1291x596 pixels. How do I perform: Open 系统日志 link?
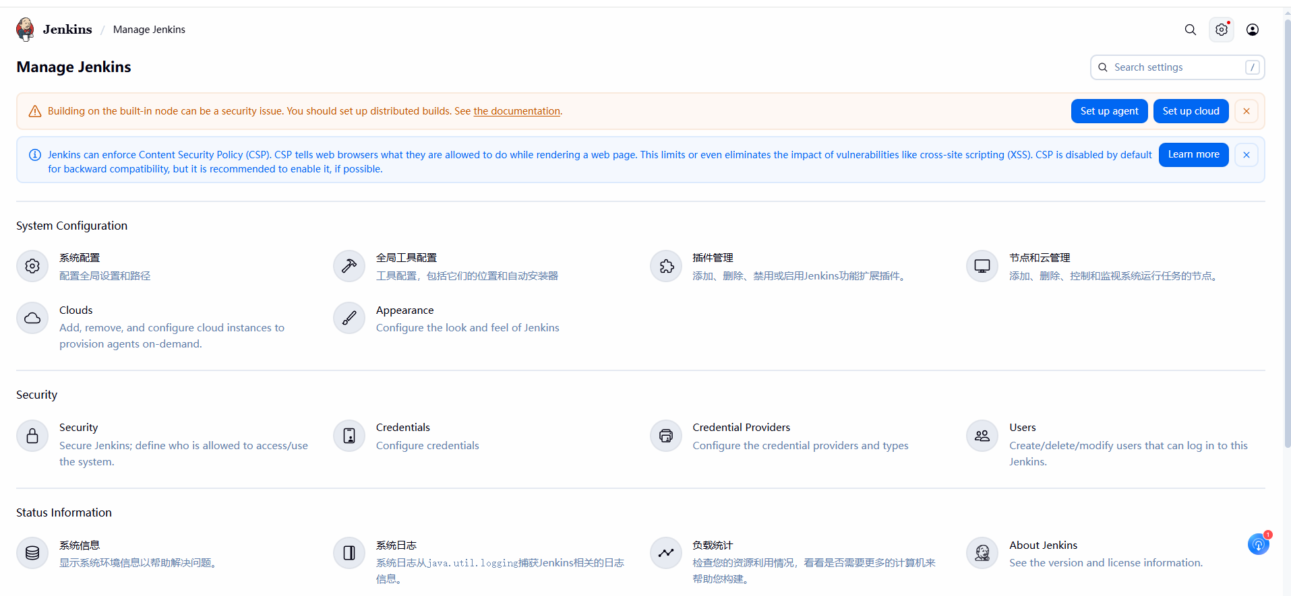pos(396,545)
